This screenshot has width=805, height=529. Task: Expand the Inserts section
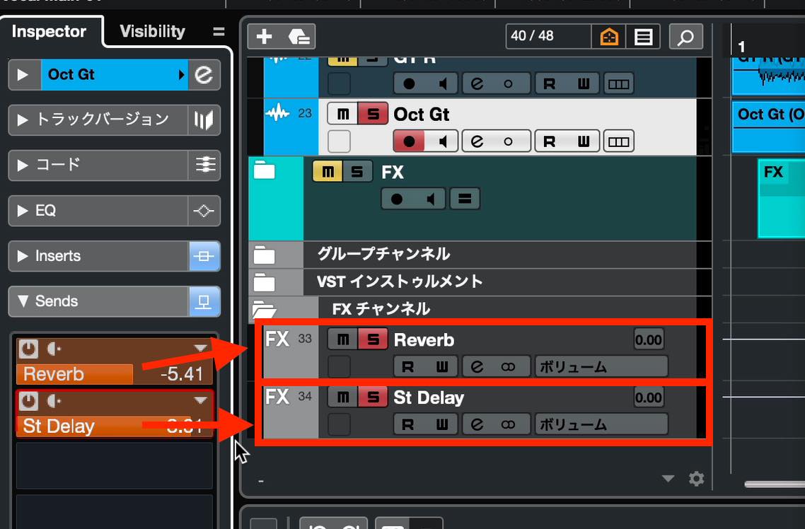click(x=23, y=255)
